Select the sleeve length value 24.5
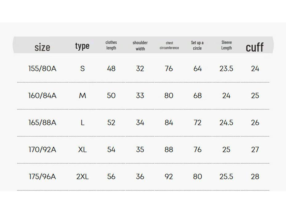Image resolution: width=286 pixels, height=214 pixels. [x=226, y=123]
